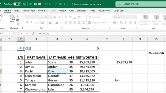The image size is (166, 93).
Task: Select column header 6
Action: coord(87,39)
